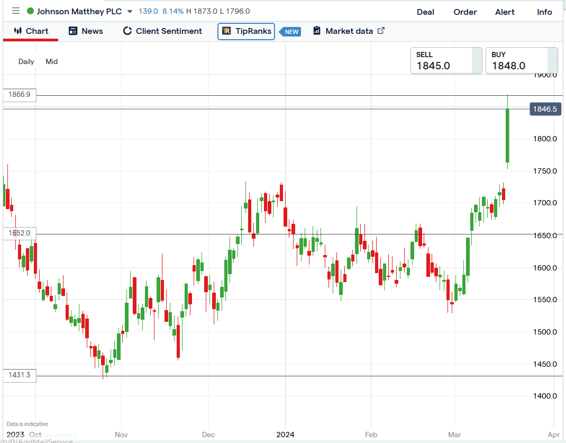The width and height of the screenshot is (566, 443).
Task: Click the candlestick Chart tab icon
Action: pyautogui.click(x=17, y=31)
